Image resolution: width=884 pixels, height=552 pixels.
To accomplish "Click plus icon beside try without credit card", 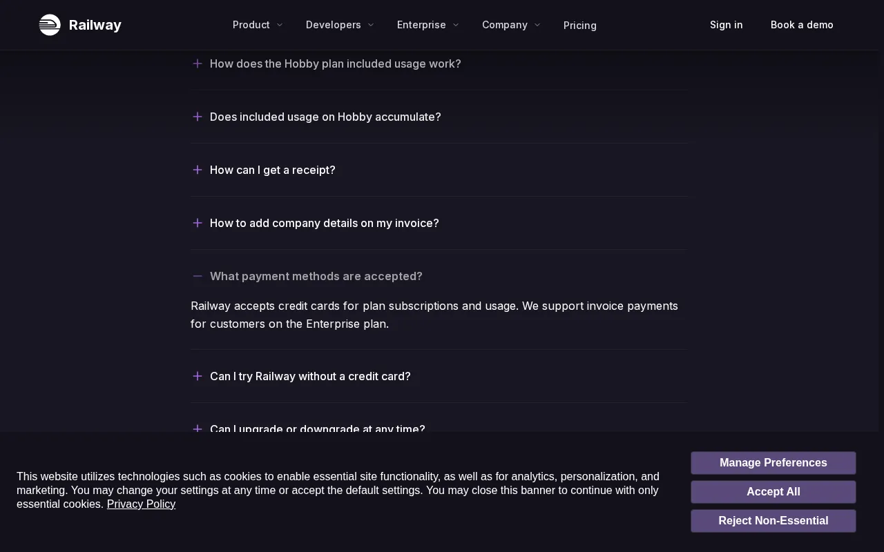I will click(198, 376).
